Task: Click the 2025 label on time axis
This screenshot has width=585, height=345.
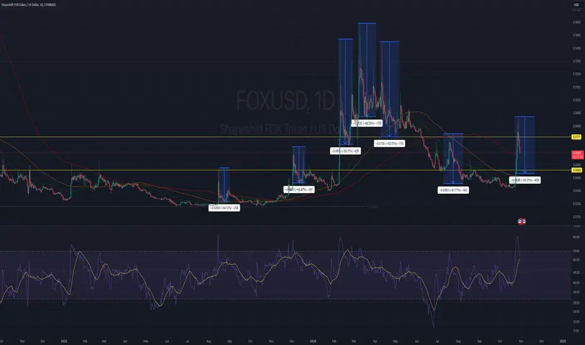Action: 562,341
